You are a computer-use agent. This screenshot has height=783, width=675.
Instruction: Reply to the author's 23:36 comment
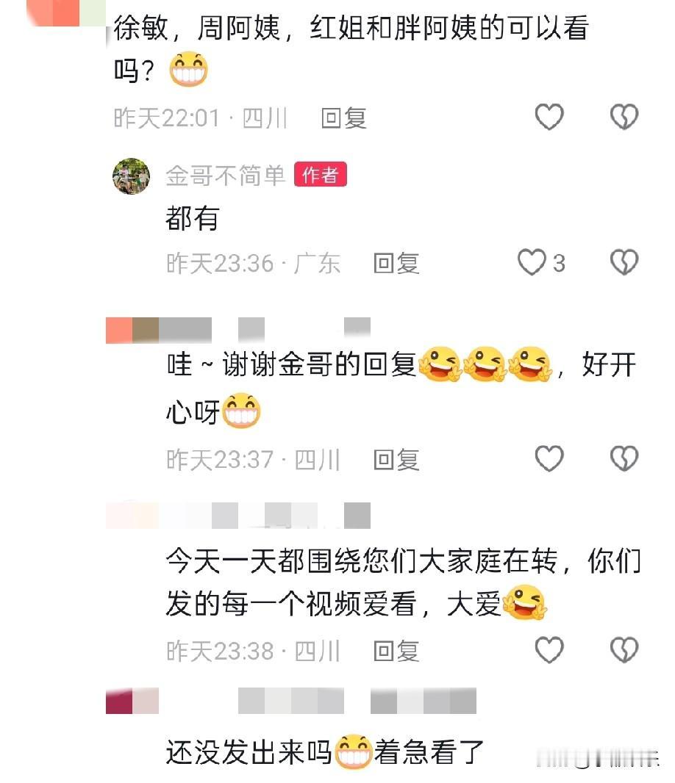click(396, 263)
